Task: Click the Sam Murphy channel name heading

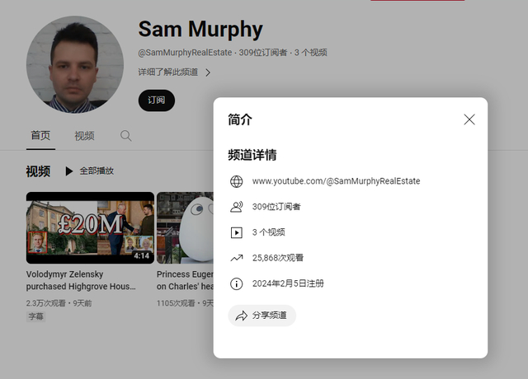Action: click(200, 30)
